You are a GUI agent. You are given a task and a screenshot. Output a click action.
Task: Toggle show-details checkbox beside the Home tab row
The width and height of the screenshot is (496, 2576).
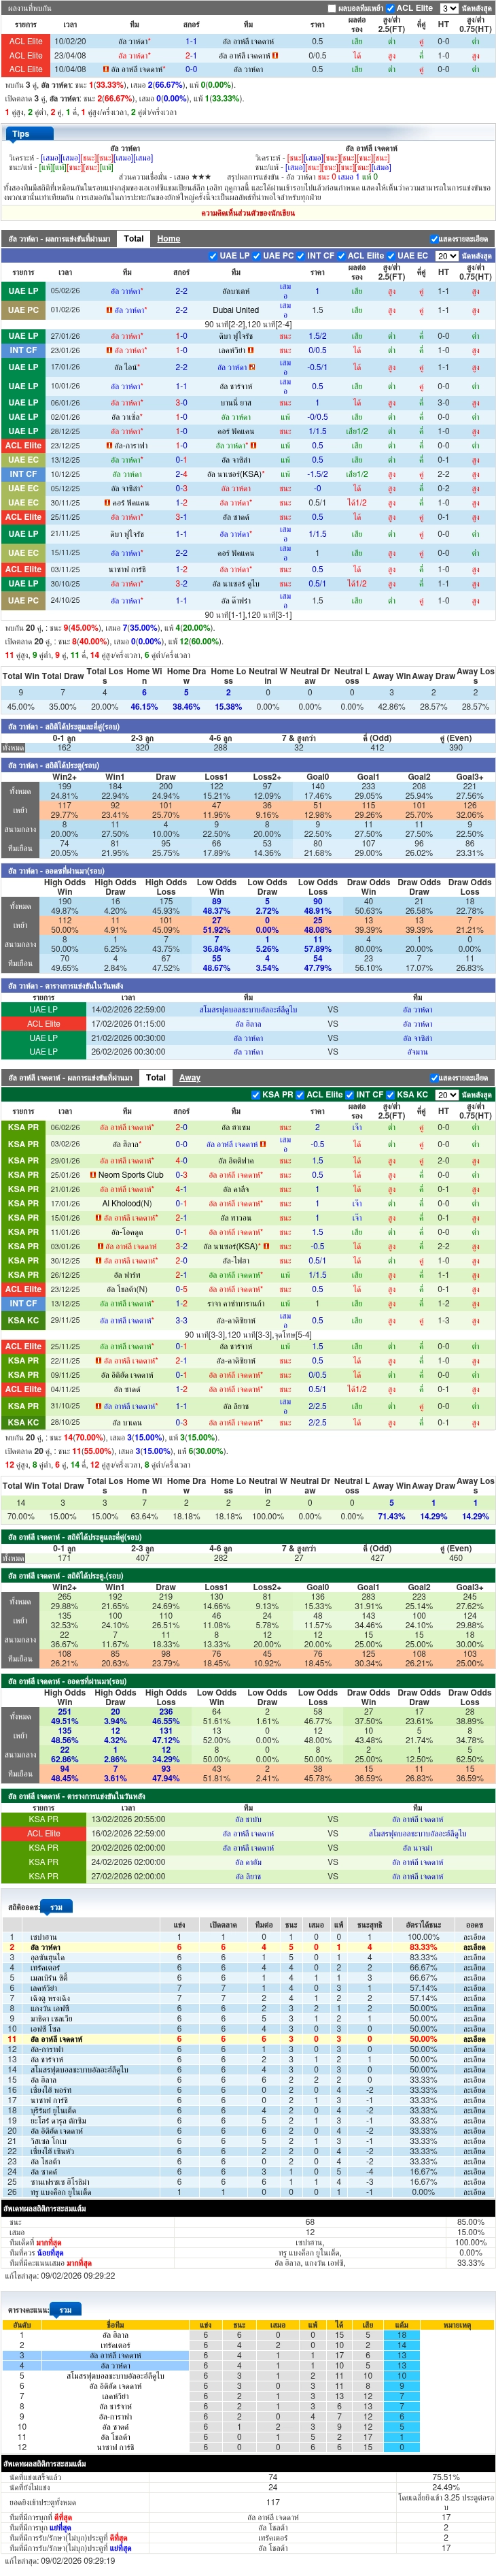(x=434, y=239)
